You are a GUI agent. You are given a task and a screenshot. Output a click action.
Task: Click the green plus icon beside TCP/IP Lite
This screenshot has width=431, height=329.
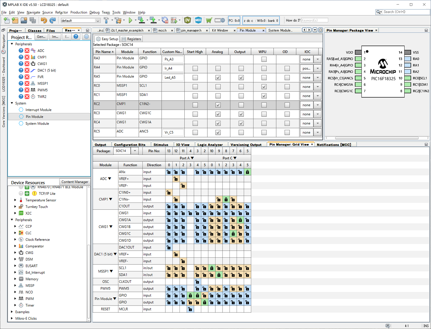tap(27, 193)
